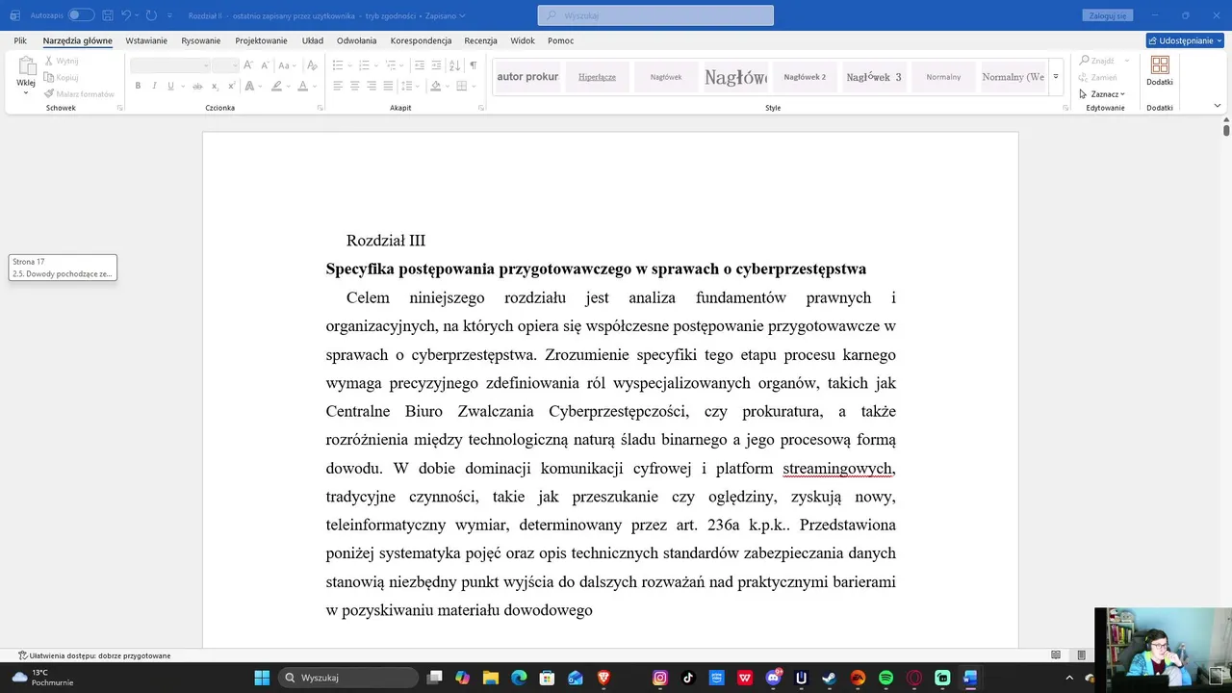Click the font color button
Image resolution: width=1232 pixels, height=693 pixels.
302,86
